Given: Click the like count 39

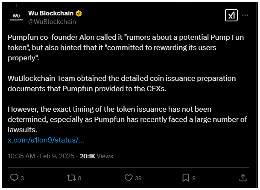Looking at the screenshot, I should tap(138, 178).
